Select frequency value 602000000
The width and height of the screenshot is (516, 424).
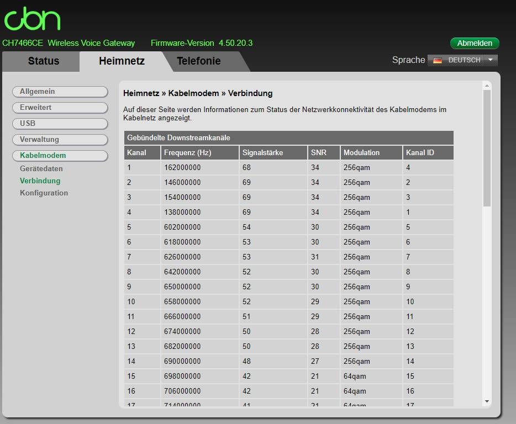pyautogui.click(x=182, y=227)
